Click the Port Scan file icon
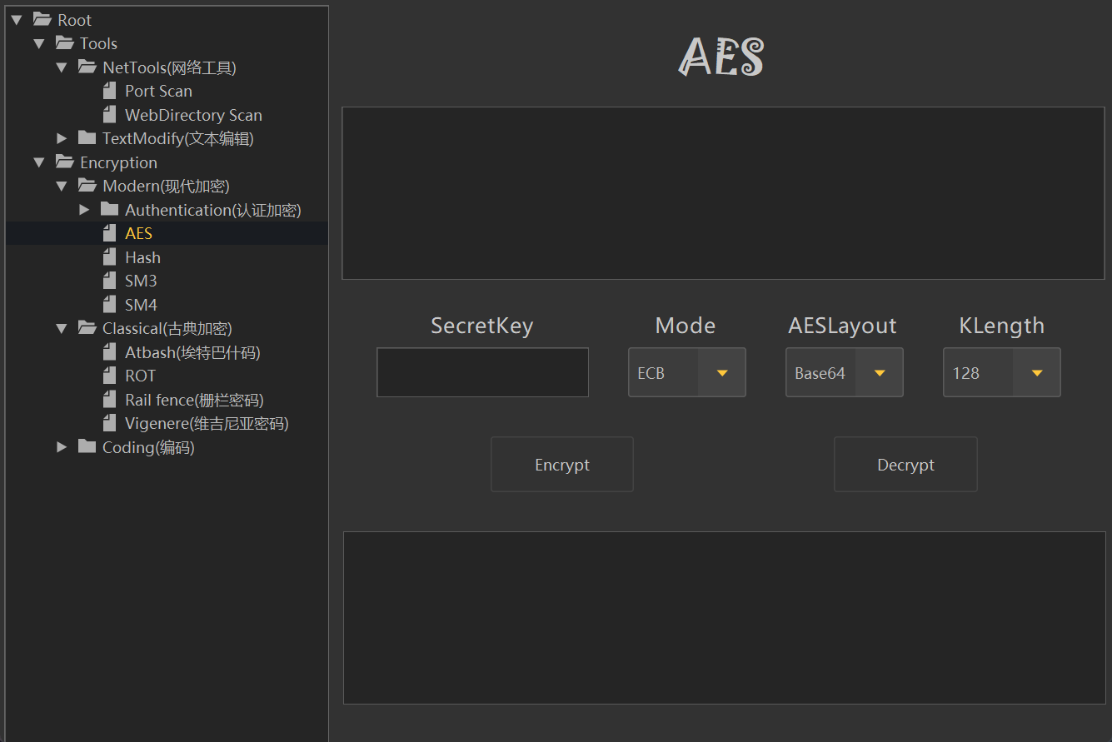1112x742 pixels. point(109,91)
